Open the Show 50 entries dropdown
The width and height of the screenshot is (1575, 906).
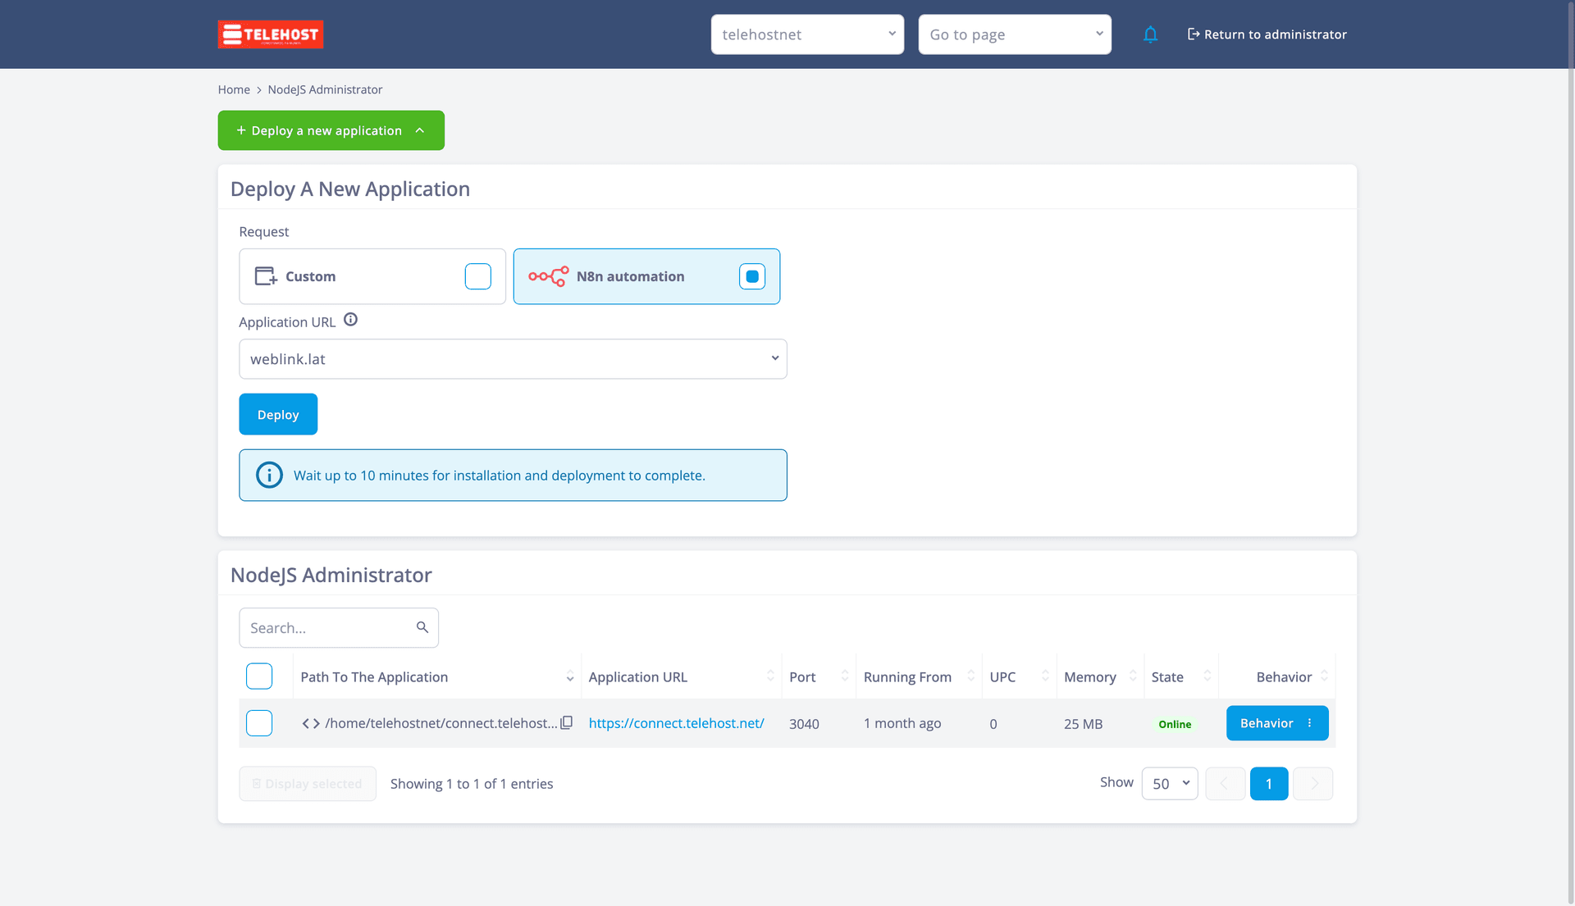tap(1170, 784)
